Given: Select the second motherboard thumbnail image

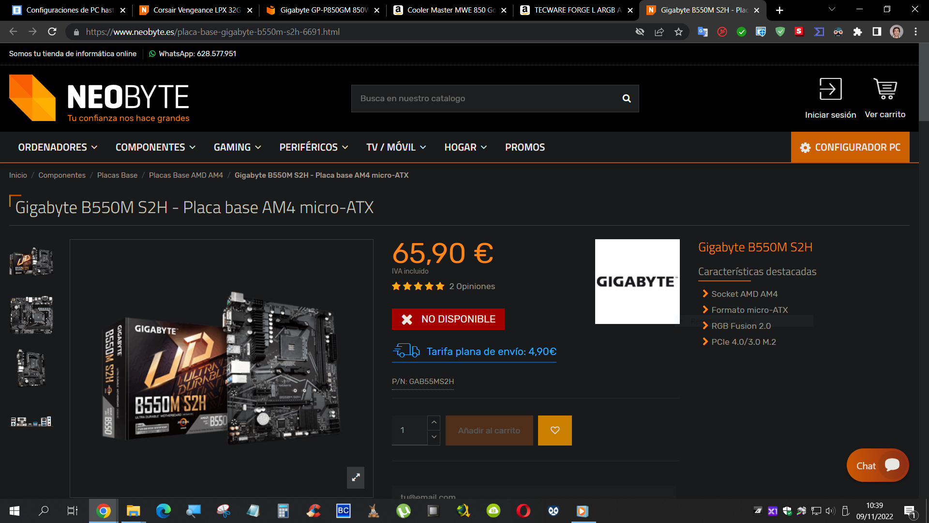Looking at the screenshot, I should pyautogui.click(x=31, y=315).
